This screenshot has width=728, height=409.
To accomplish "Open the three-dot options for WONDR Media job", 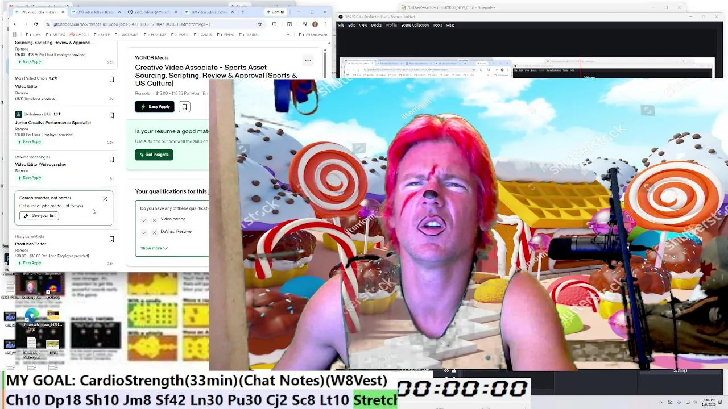I will (x=308, y=60).
